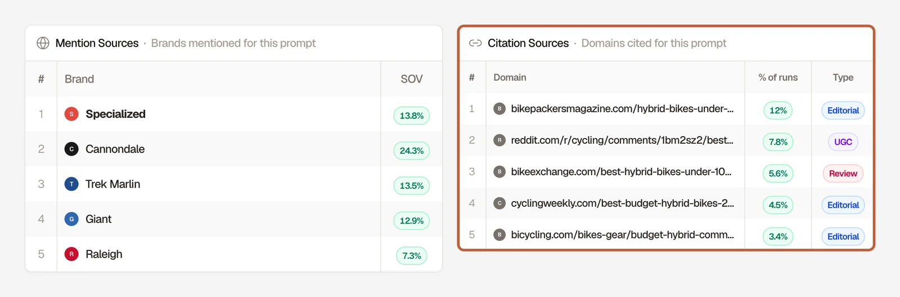This screenshot has height=297, width=900.
Task: Click the Review type tag
Action: coord(843,173)
